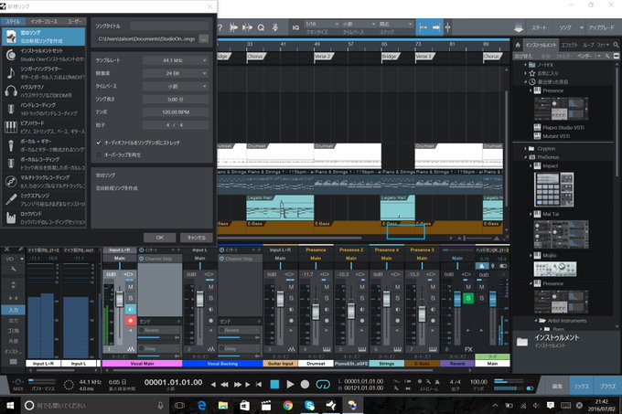Click the transport Record circle button

coord(305,384)
